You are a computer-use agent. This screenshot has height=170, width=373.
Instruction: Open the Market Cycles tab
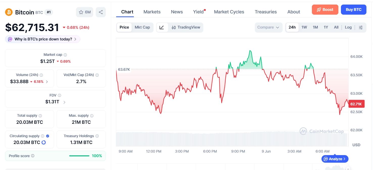point(229,12)
